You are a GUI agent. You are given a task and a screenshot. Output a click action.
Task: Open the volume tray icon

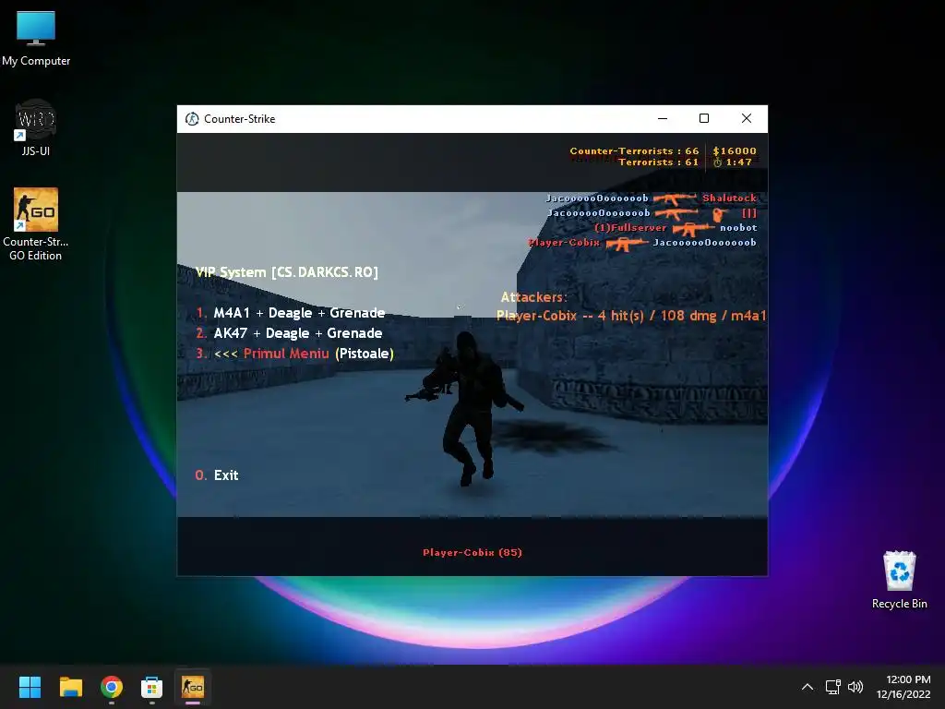855,687
